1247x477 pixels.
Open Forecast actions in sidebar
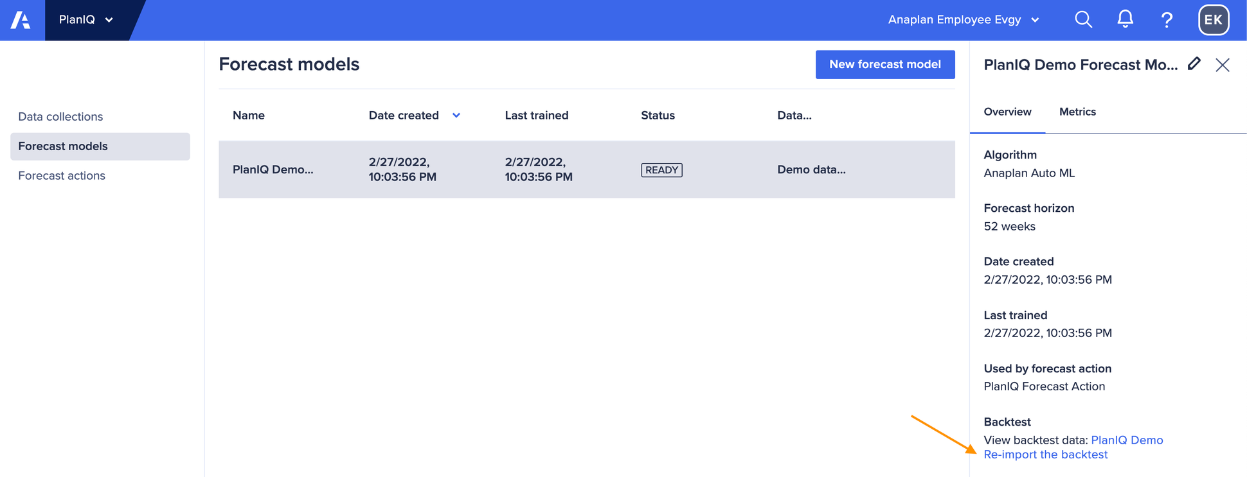[x=62, y=176]
